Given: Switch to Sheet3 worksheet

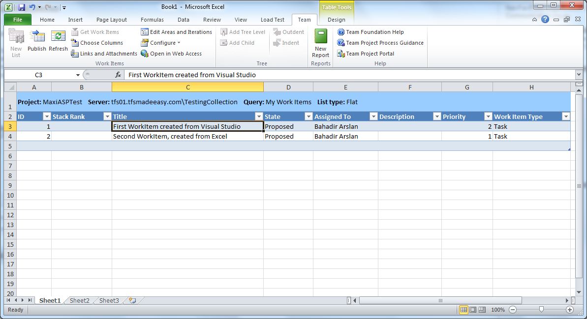Looking at the screenshot, I should tap(109, 300).
